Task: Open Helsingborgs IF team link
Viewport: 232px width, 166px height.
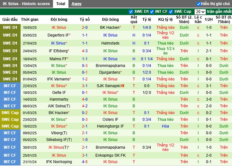Action: click(111, 126)
